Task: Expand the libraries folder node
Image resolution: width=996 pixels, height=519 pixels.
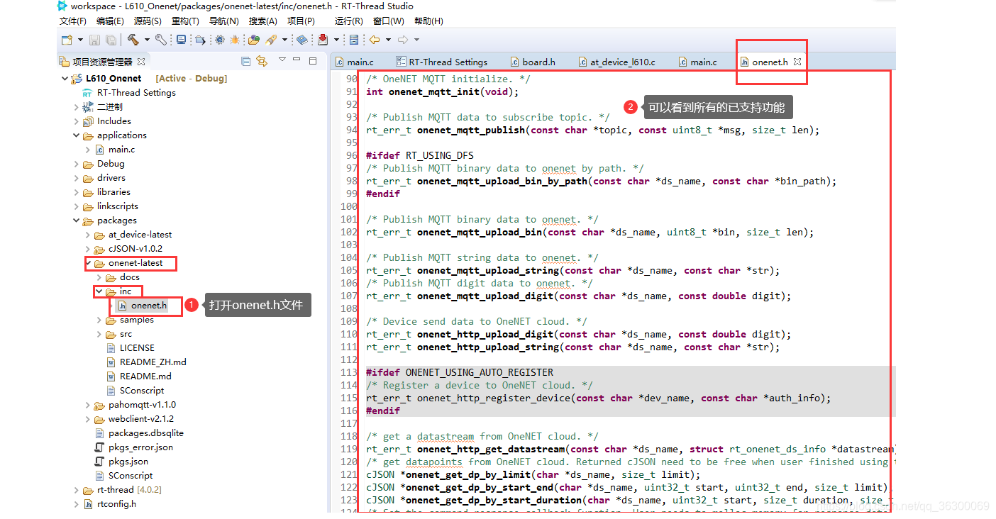Action: (77, 192)
